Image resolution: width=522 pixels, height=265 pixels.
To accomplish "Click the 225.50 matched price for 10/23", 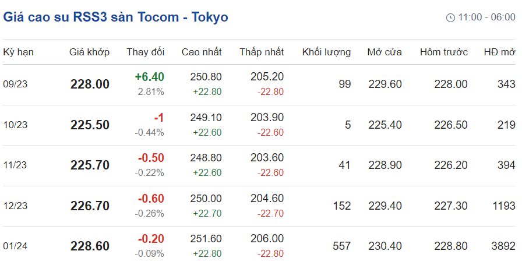I will 90,125.
